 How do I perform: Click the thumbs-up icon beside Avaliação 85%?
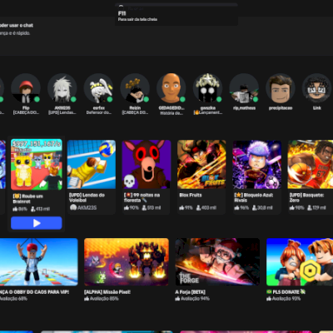click(87, 299)
